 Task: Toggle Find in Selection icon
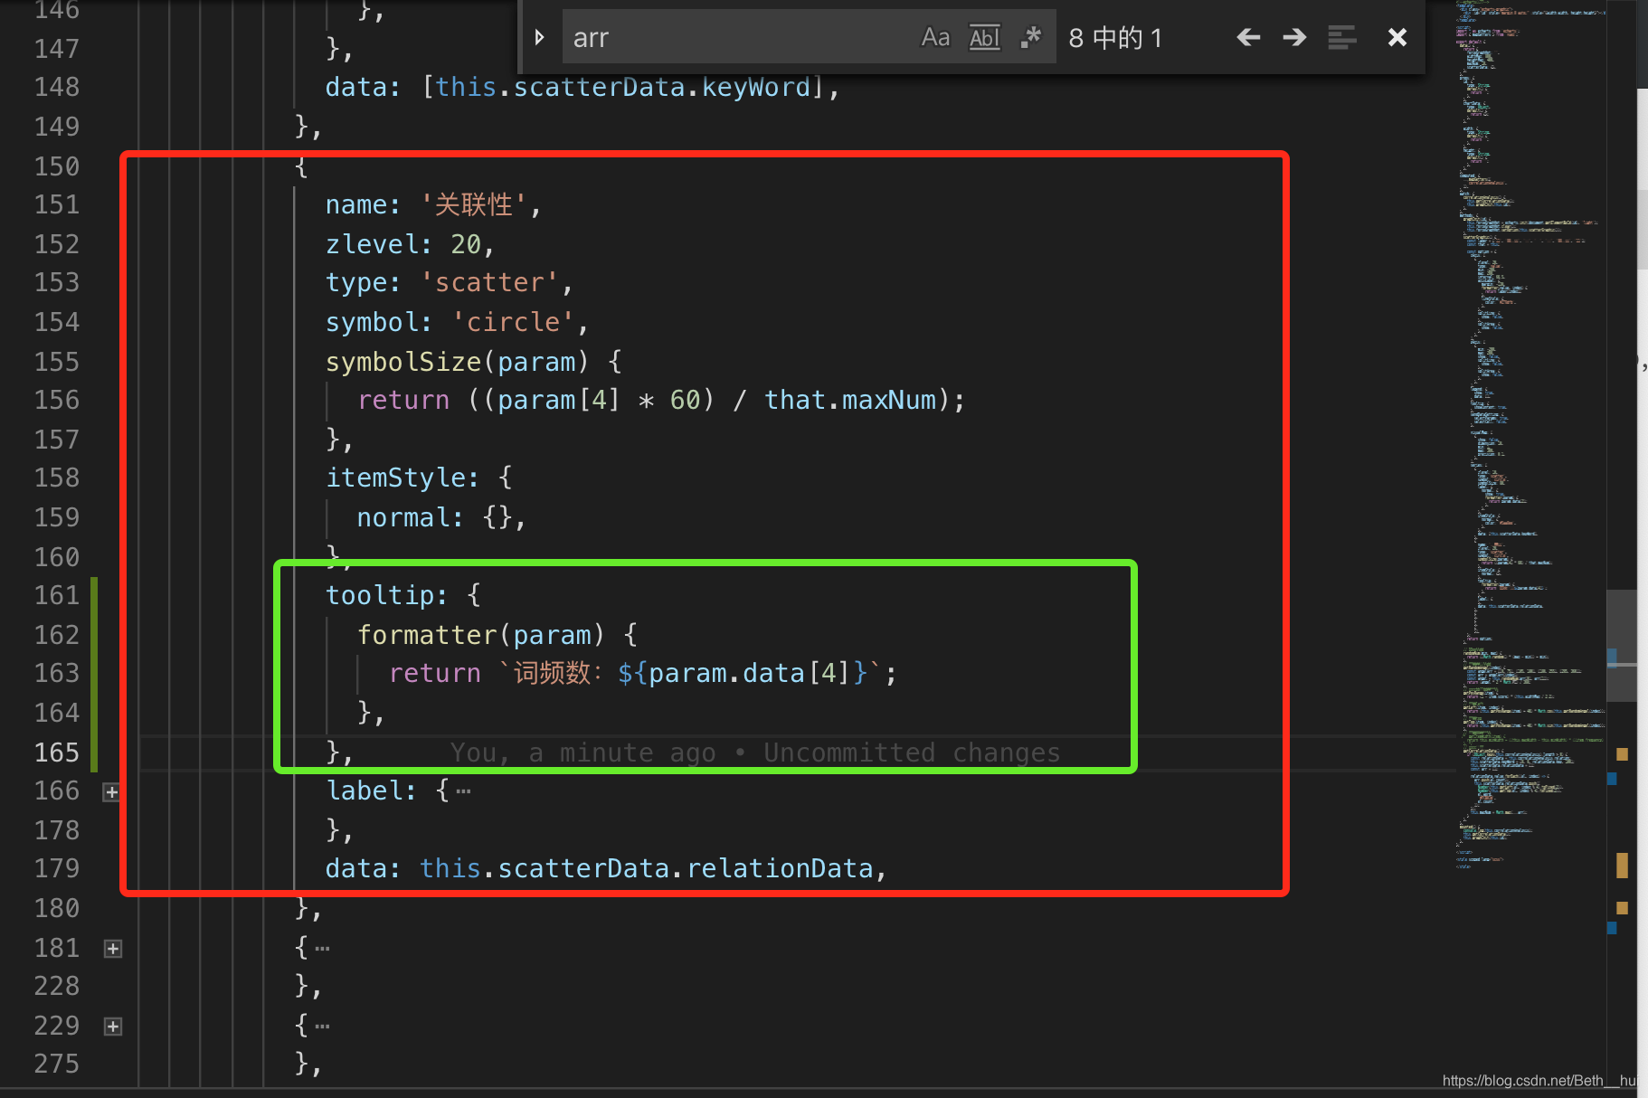coord(1342,38)
